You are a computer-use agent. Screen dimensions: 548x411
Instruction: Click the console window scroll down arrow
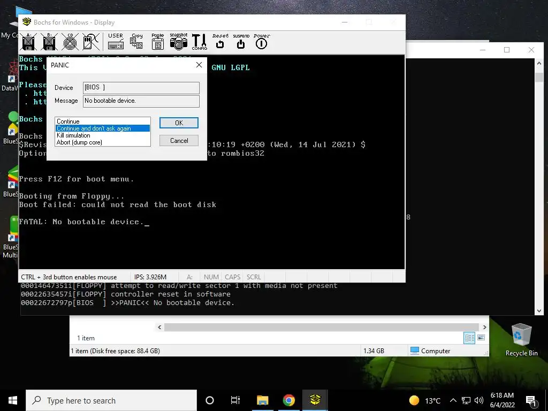click(539, 311)
